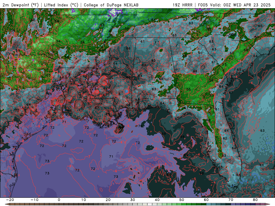The height and width of the screenshot is (206, 275).
Task: Click the -20 label on the color scale
Action: click(x=10, y=200)
